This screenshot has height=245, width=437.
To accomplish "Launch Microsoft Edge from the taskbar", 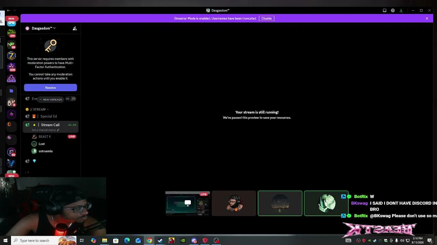I will [127, 241].
